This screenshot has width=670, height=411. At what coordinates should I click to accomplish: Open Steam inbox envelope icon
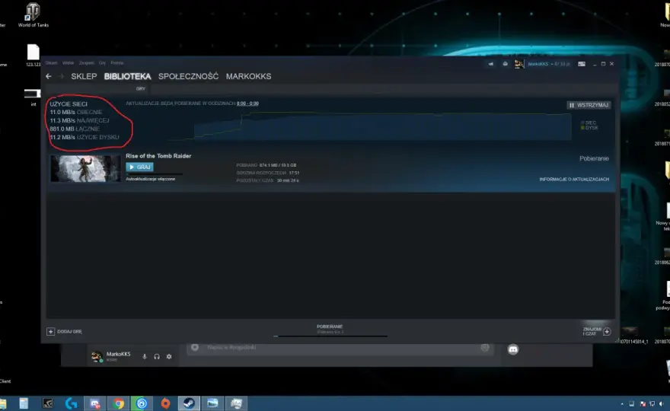tap(505, 64)
